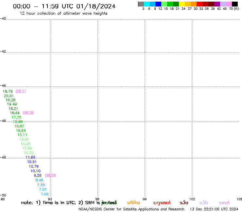The height and width of the screenshot is (212, 242).
Task: Click the wave height value 15.11
Action: (x=22, y=135)
